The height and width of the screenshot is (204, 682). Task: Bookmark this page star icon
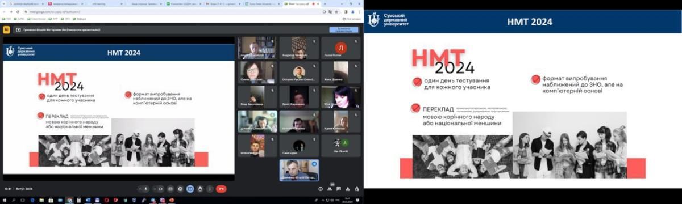pos(336,11)
